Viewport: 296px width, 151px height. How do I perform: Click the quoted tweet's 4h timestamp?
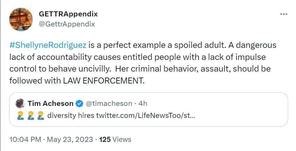tap(143, 103)
